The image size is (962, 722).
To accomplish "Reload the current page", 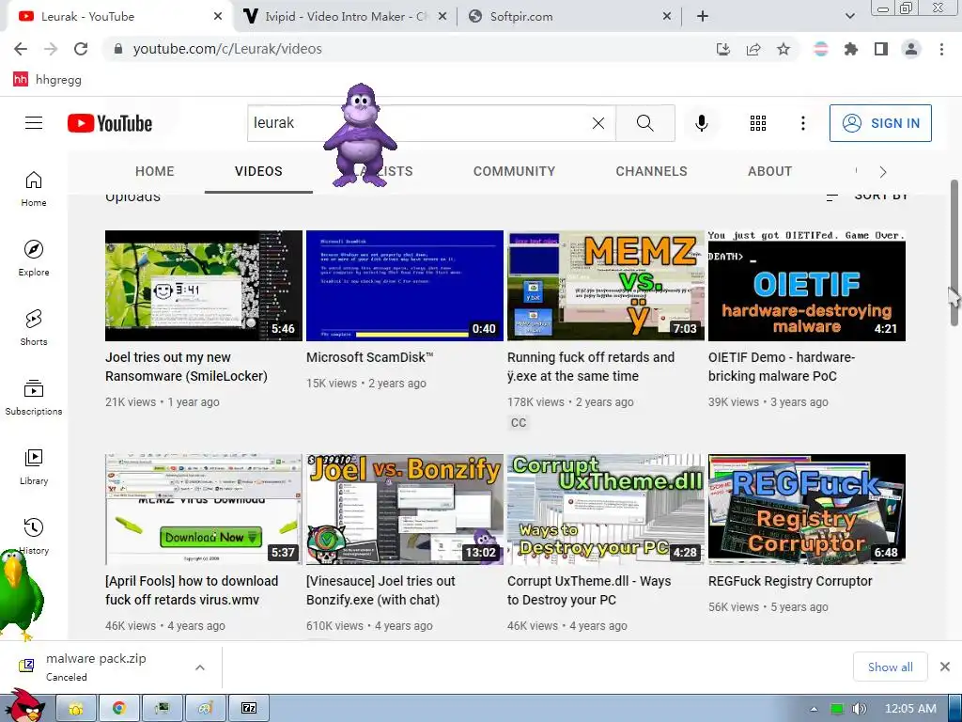I will [81, 49].
